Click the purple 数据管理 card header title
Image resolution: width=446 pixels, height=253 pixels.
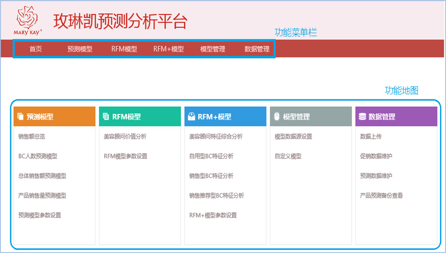[x=382, y=117]
